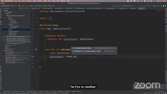Collapse the Gradle Scripts node

pos(3,50)
